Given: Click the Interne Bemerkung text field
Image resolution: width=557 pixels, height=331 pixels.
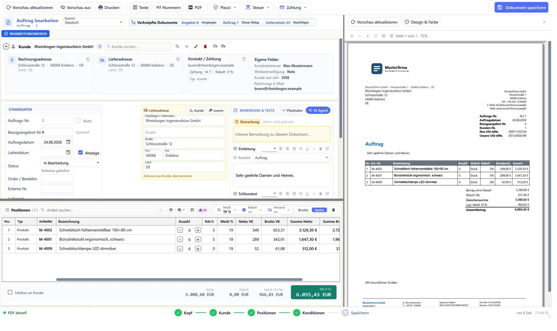Looking at the screenshot, I should click(282, 134).
